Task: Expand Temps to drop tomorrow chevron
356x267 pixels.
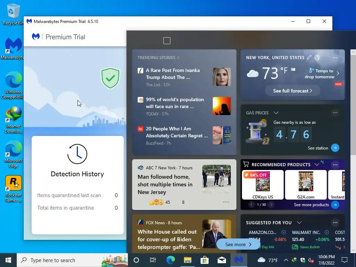Action: 338,73
